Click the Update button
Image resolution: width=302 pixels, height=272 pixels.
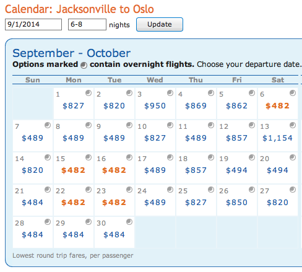160,24
